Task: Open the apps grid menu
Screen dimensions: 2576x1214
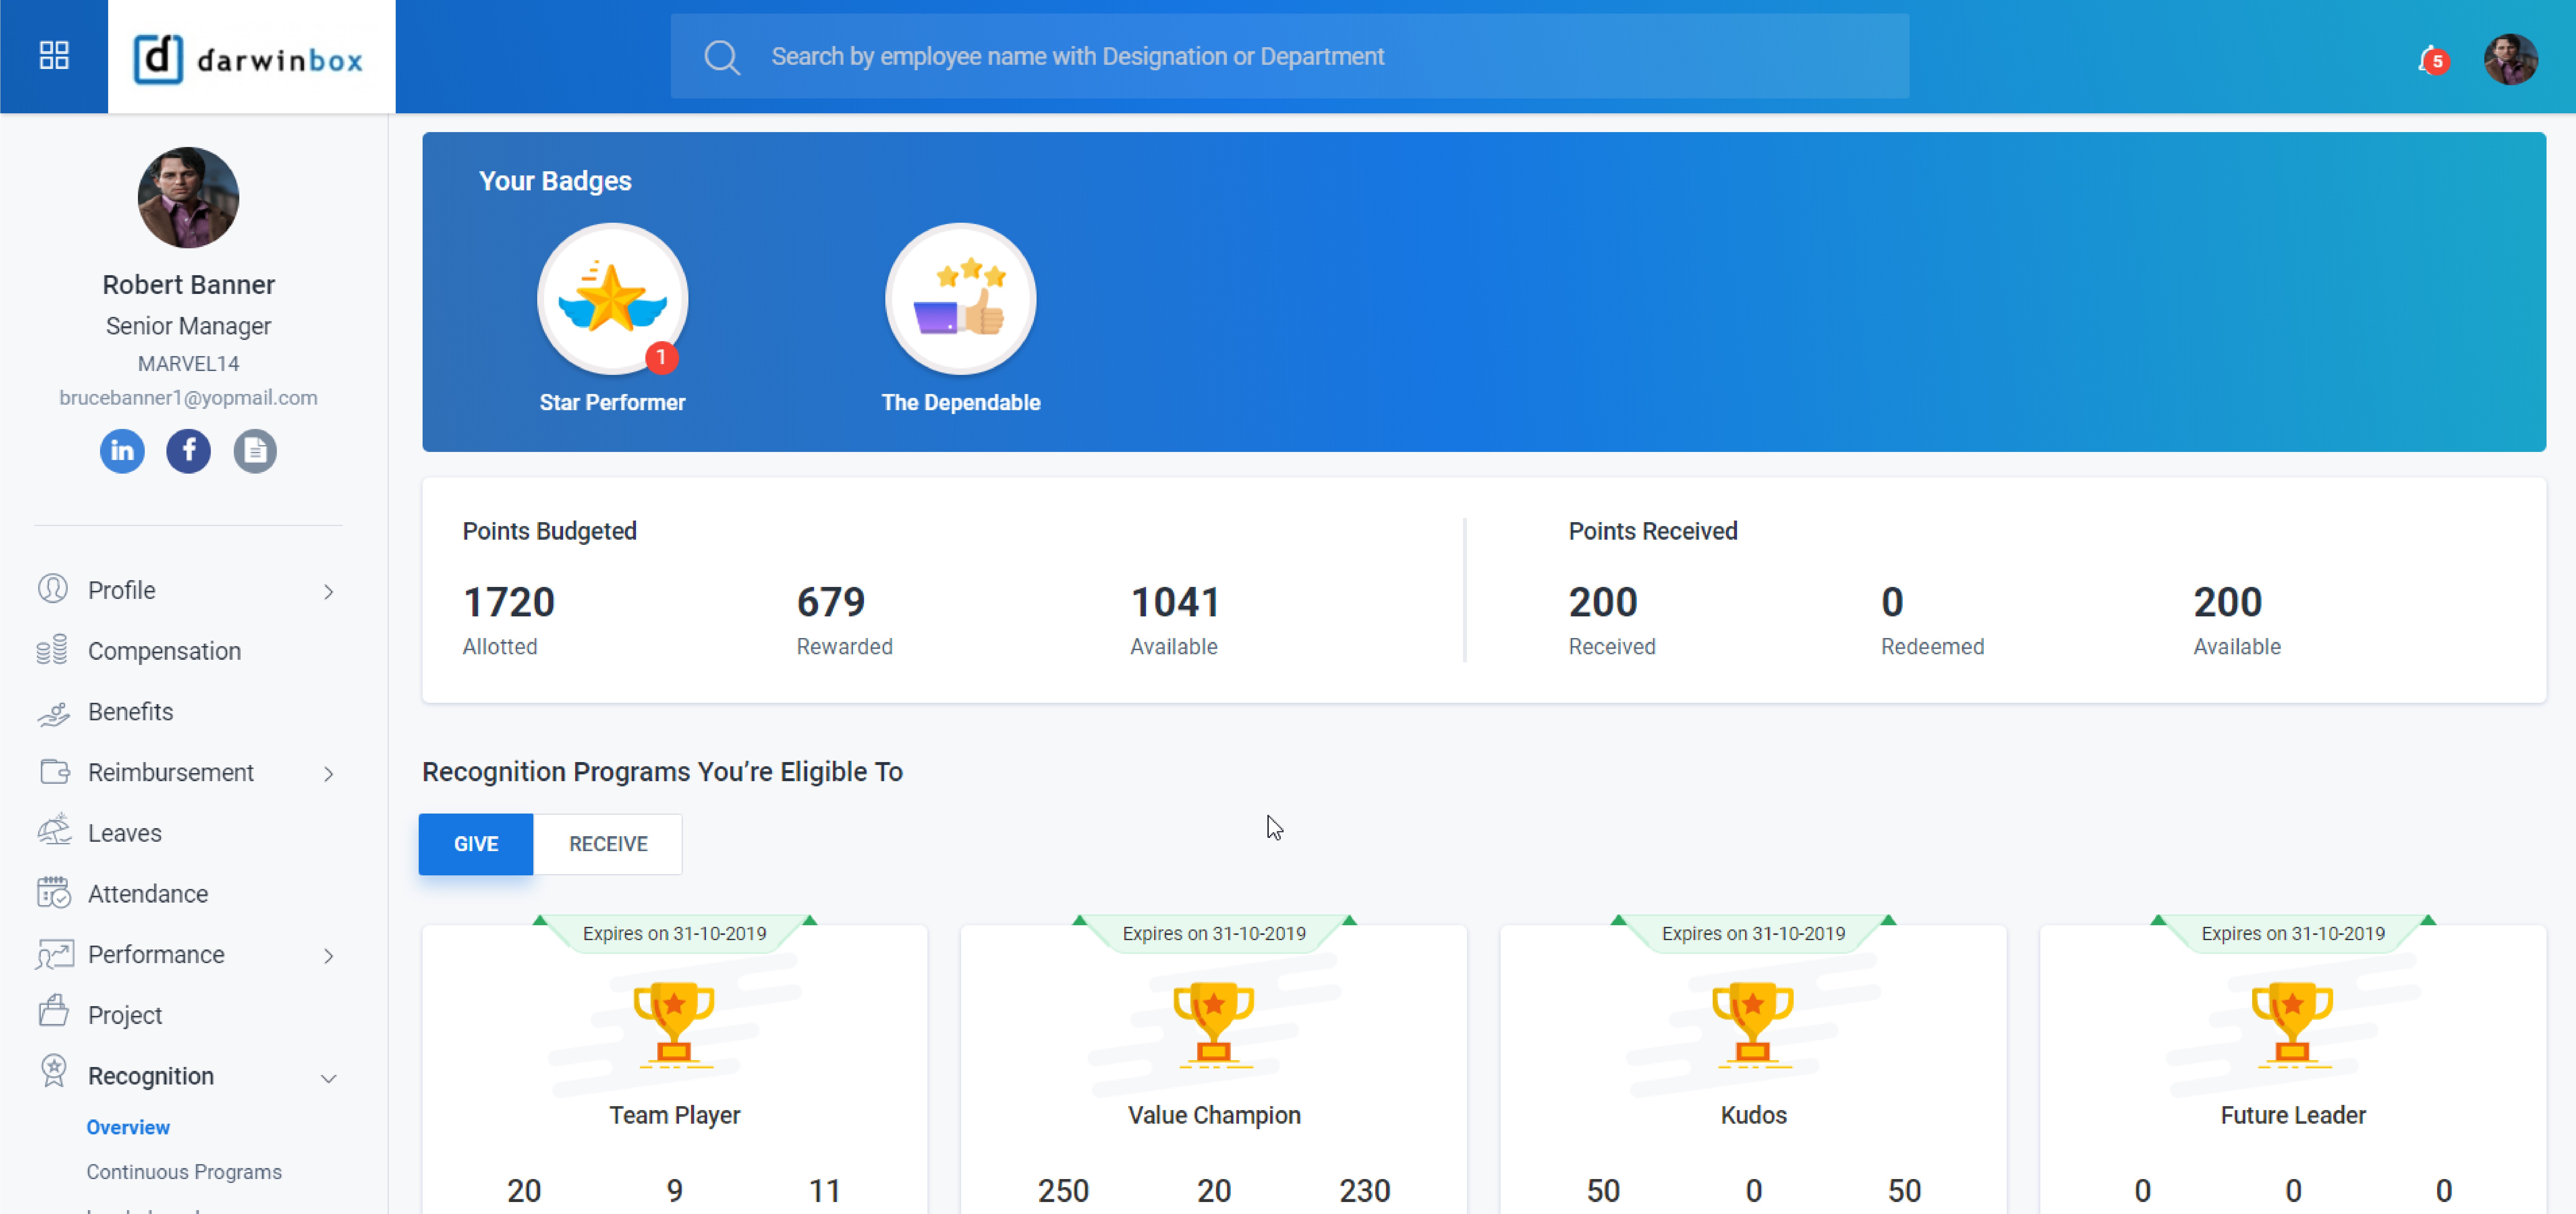Action: (54, 56)
